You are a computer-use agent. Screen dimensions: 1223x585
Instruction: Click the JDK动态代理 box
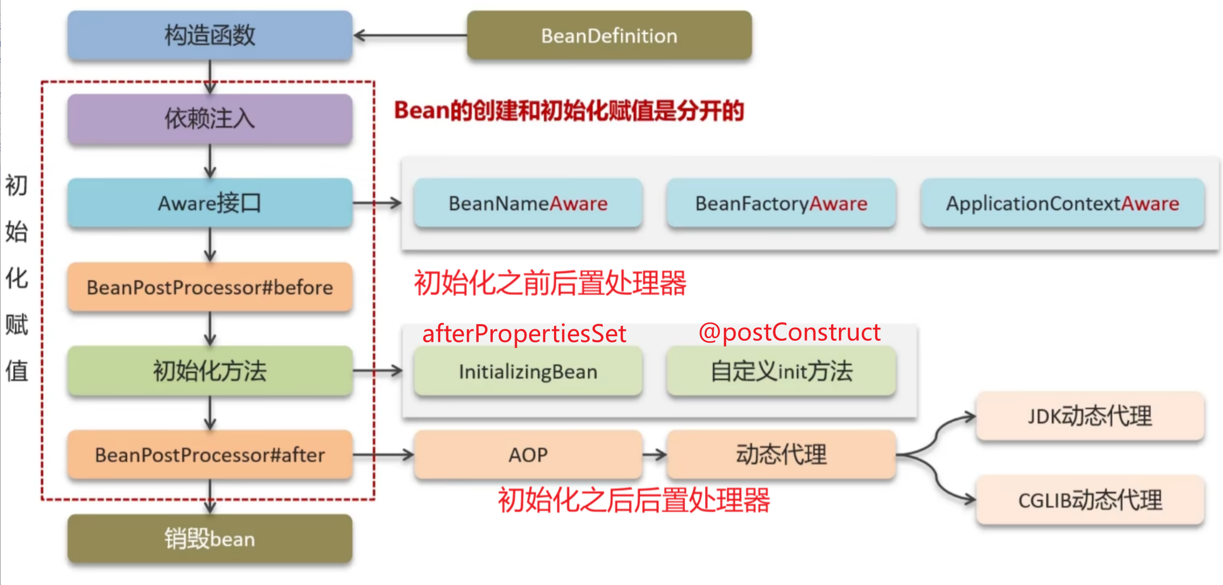pos(1090,416)
